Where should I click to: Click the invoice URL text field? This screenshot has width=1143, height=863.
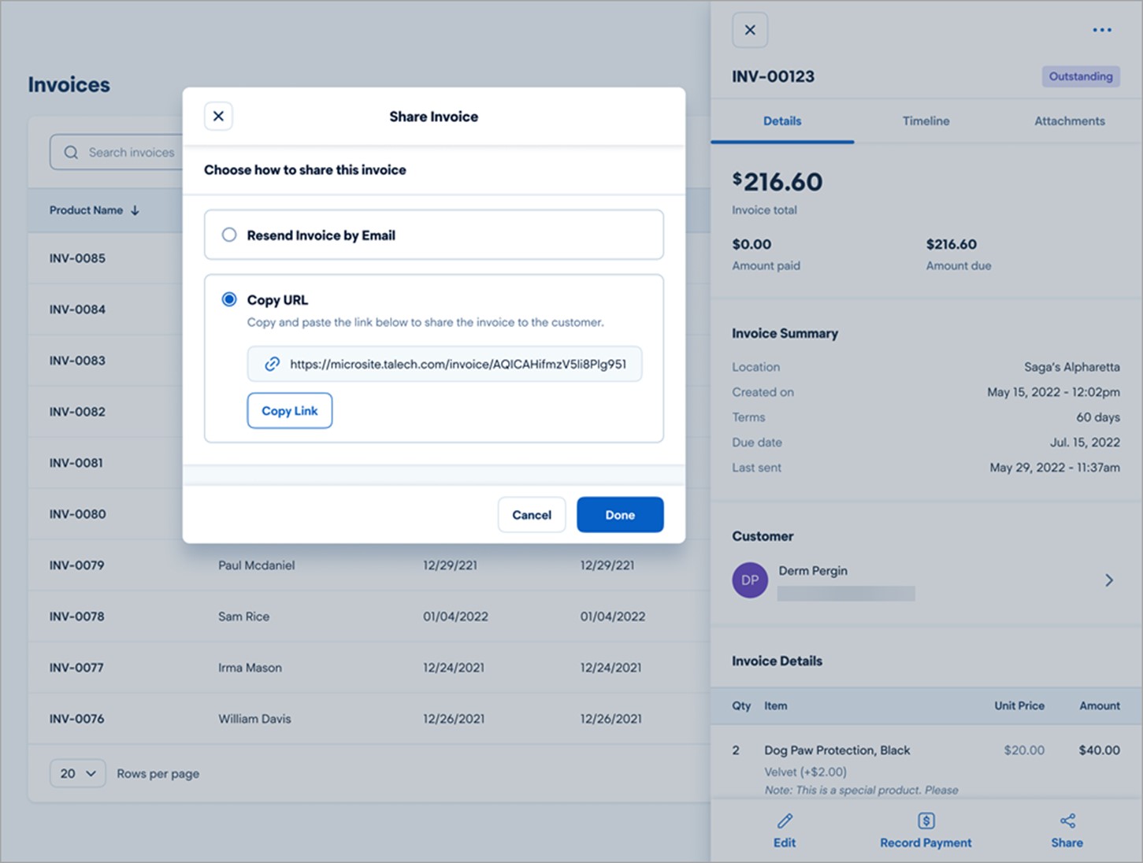pos(444,364)
